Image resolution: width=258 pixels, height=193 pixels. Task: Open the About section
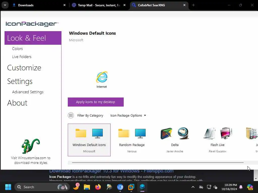[17, 103]
